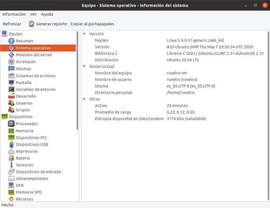Open the Batería icon
The image size is (270, 208).
(x=12, y=158)
